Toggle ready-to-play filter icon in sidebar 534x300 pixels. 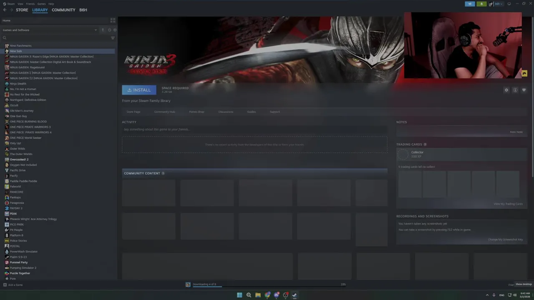tap(115, 30)
